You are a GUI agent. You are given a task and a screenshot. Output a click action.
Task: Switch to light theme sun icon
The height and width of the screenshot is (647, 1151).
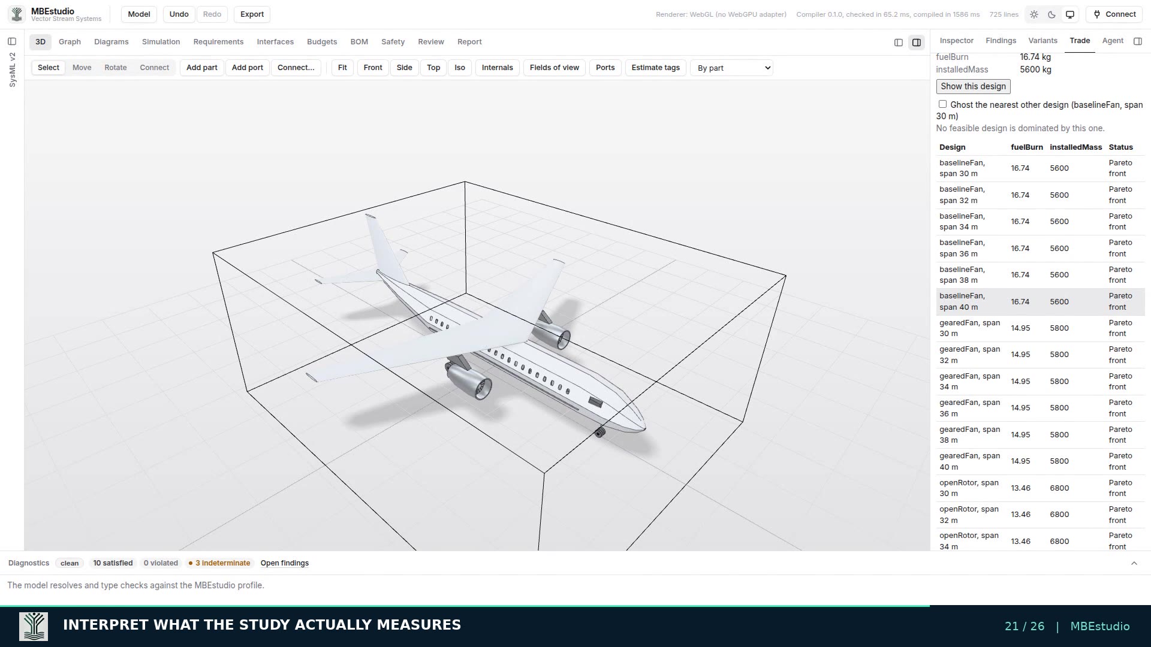pyautogui.click(x=1034, y=14)
